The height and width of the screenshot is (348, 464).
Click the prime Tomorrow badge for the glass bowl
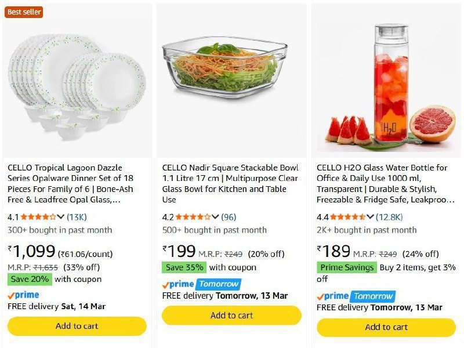coord(201,284)
